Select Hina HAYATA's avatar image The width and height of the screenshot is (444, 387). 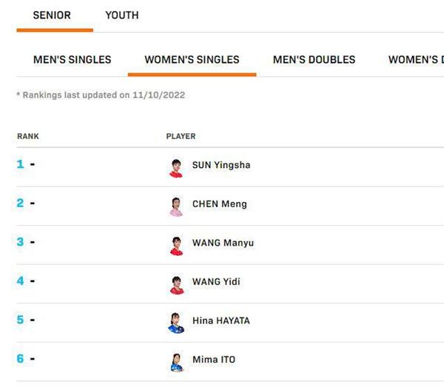tap(176, 323)
